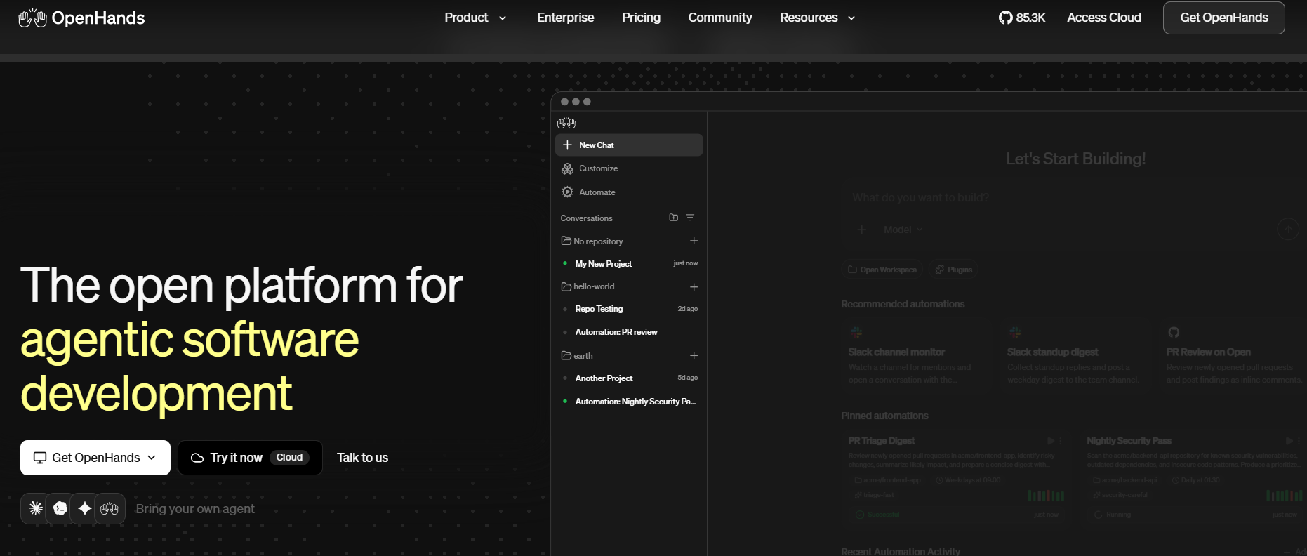Open the My New Project conversation

coord(629,263)
